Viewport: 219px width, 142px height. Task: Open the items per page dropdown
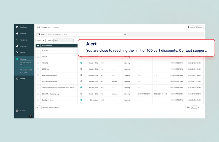tap(39, 107)
